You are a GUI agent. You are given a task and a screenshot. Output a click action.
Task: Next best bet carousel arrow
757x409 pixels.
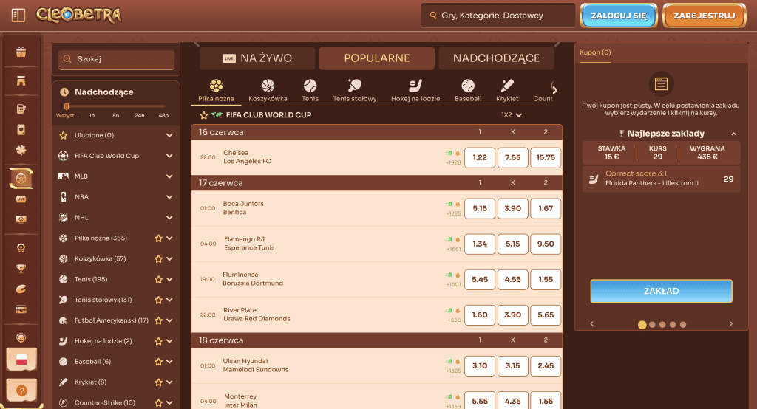[x=731, y=323]
